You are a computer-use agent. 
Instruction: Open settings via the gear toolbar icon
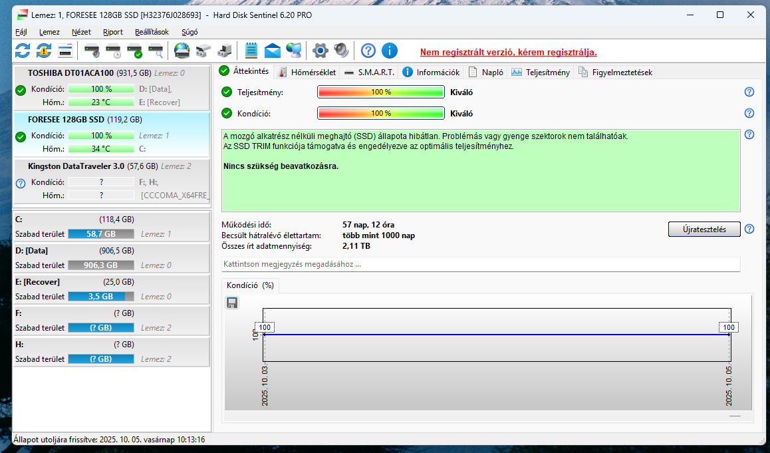coord(321,51)
